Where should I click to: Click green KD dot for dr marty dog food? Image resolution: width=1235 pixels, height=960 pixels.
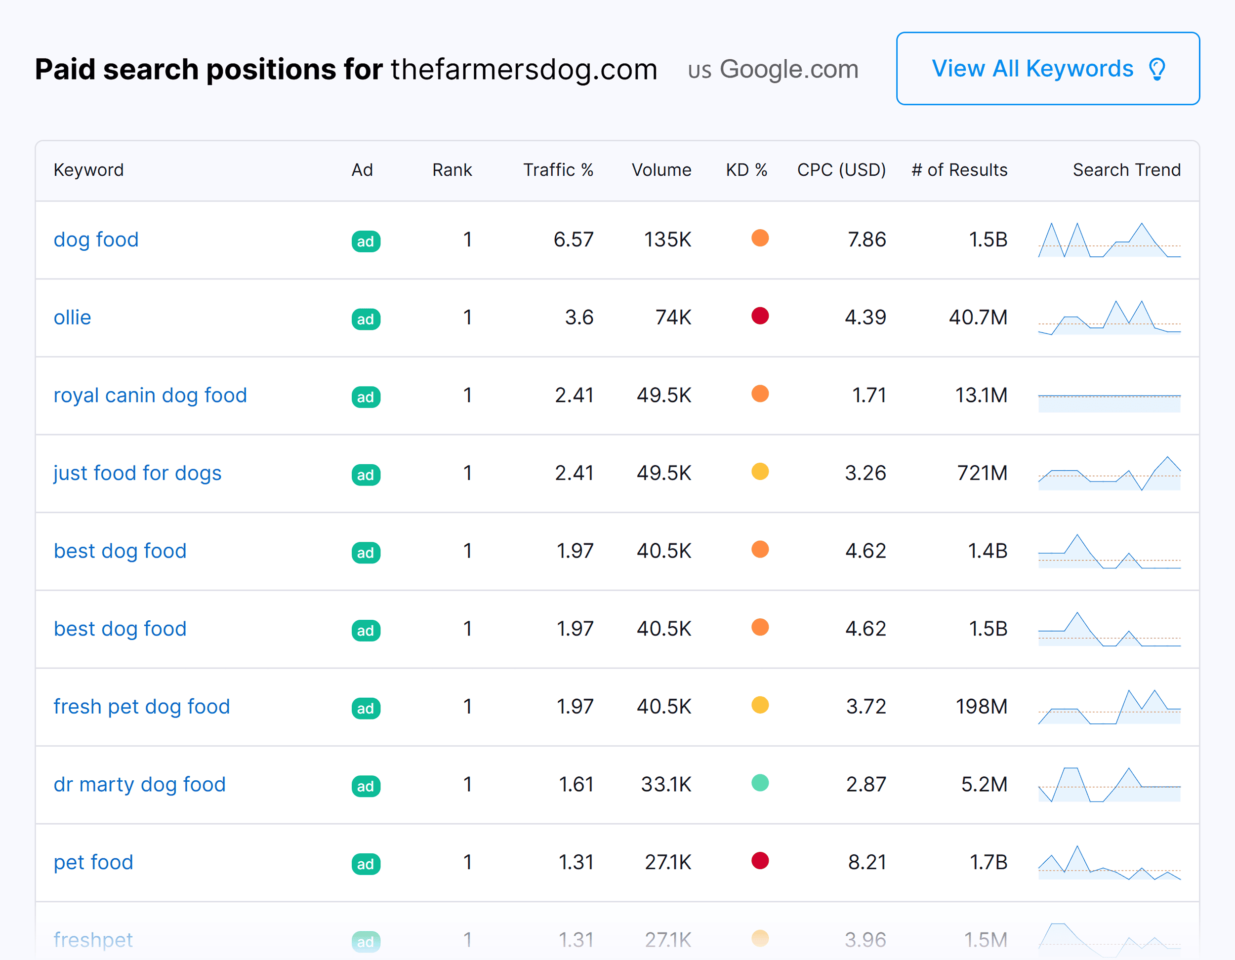coord(760,783)
